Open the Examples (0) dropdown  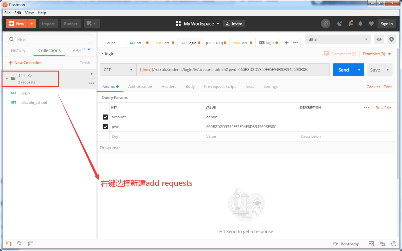(377, 54)
